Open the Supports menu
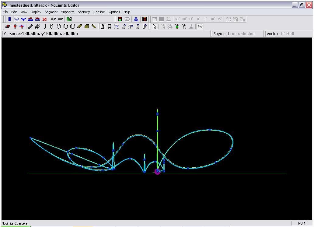The height and width of the screenshot is (227, 314). click(x=68, y=12)
